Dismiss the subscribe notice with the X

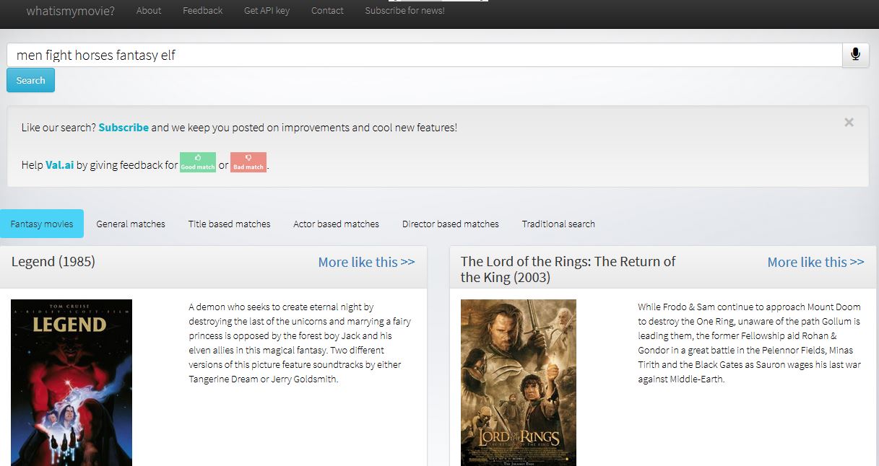click(x=849, y=123)
